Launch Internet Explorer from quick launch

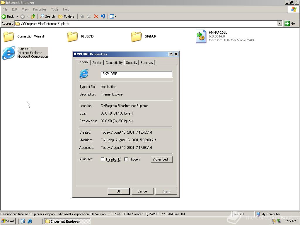coord(30,221)
